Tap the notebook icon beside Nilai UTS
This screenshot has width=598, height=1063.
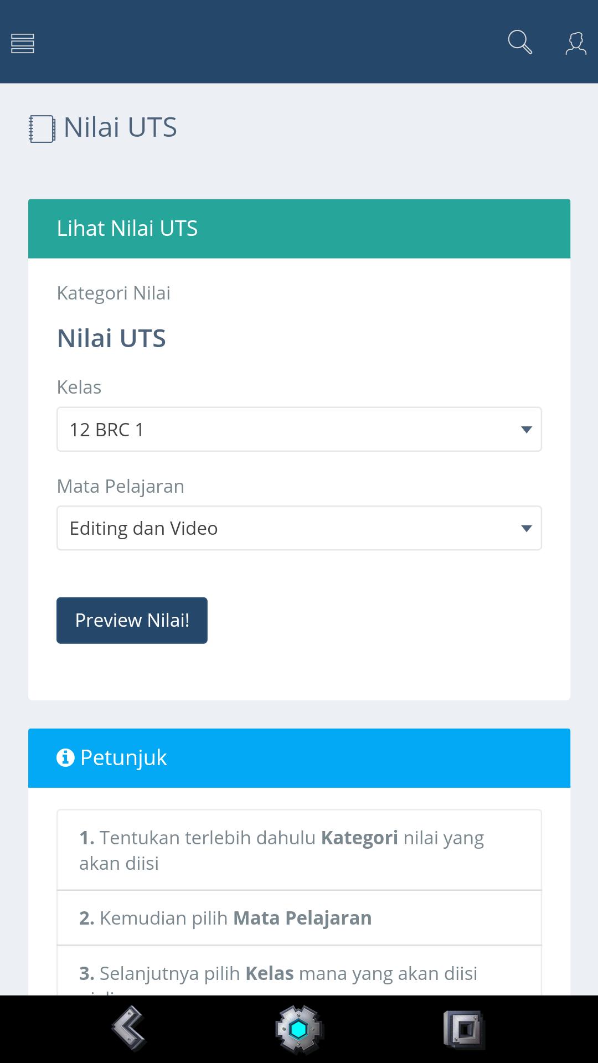pos(42,129)
